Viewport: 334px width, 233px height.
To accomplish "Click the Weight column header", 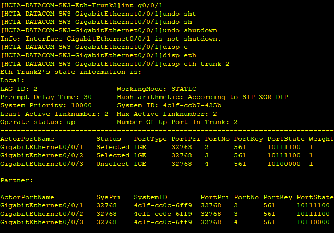I will pyautogui.click(x=321, y=139).
